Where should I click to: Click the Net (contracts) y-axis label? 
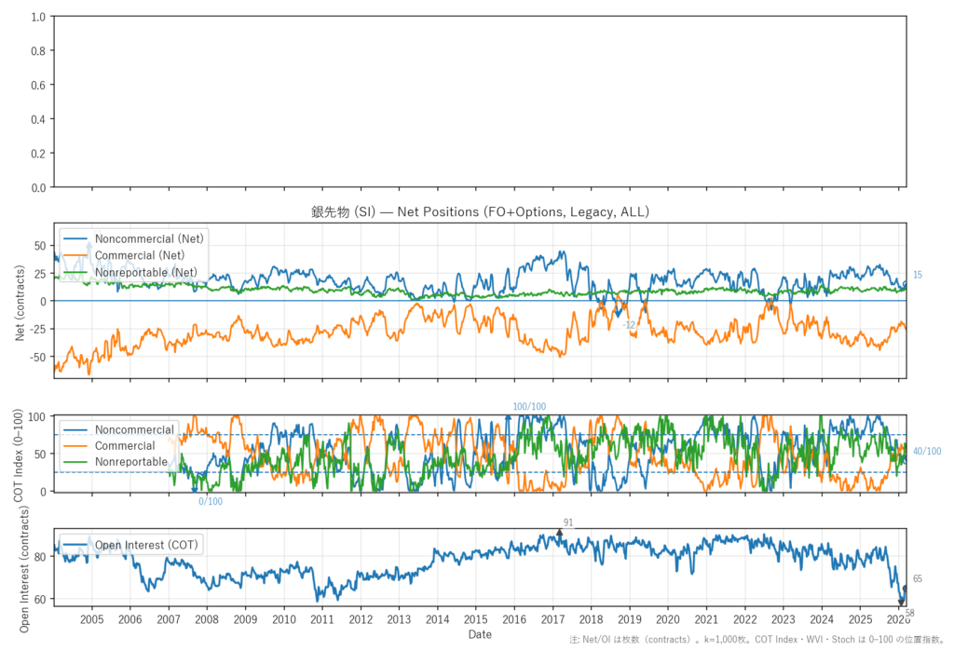pos(20,302)
